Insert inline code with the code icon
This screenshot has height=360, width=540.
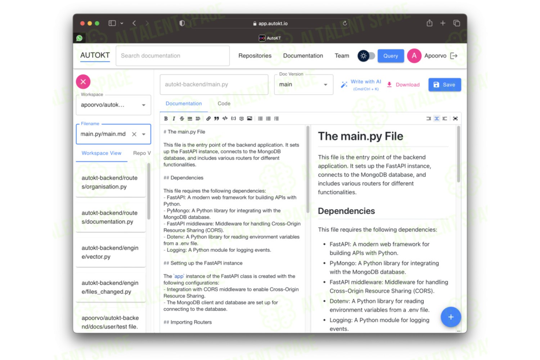(x=225, y=118)
